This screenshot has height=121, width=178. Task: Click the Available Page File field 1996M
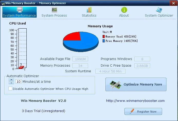(x=80, y=59)
